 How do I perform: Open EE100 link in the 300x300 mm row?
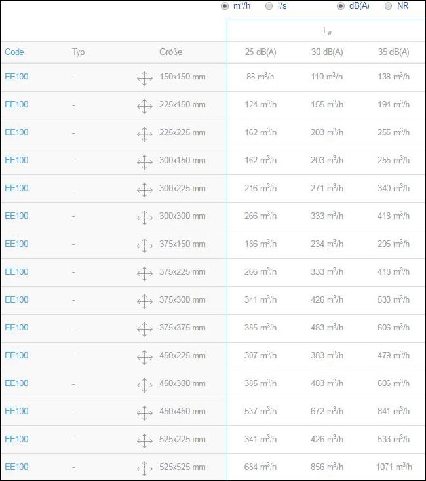pyautogui.click(x=16, y=216)
